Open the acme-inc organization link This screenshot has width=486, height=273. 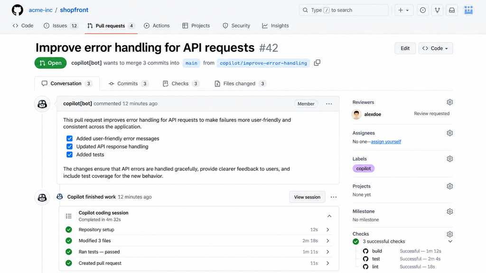[41, 10]
